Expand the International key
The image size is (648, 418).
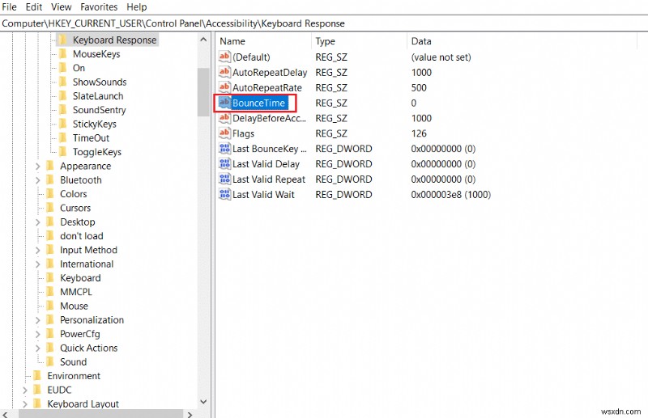[x=37, y=264]
